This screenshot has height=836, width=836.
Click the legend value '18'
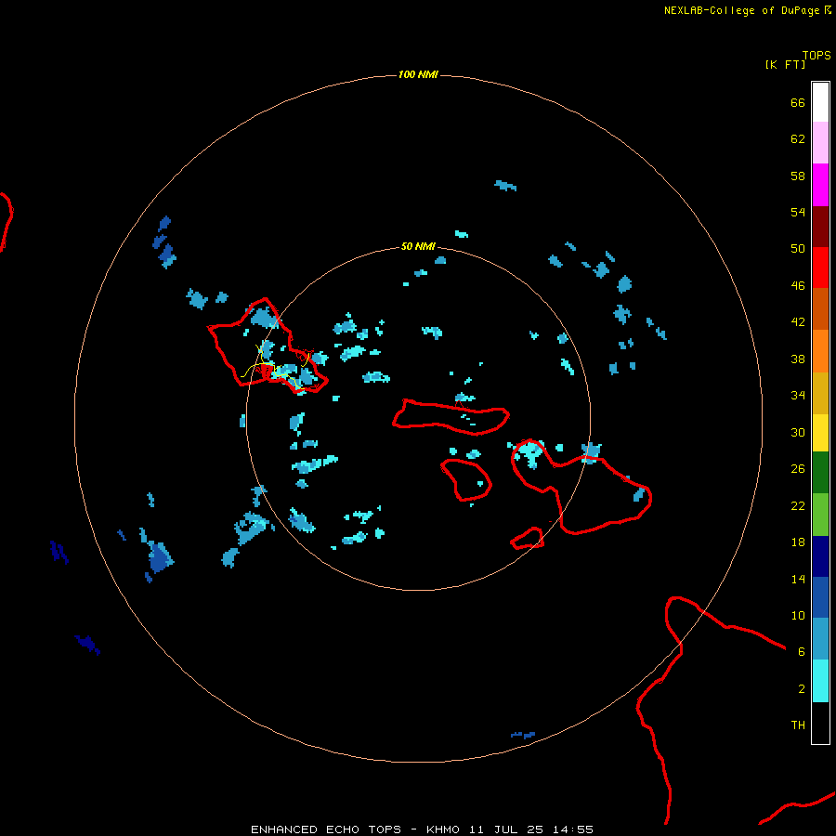click(798, 542)
